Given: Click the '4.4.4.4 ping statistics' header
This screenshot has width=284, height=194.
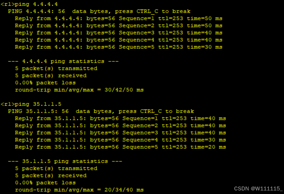Looking at the screenshot, I should click(63, 61).
